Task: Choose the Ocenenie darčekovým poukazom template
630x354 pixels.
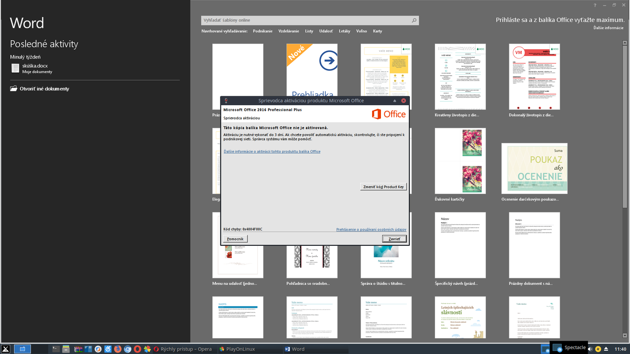Action: (x=535, y=169)
